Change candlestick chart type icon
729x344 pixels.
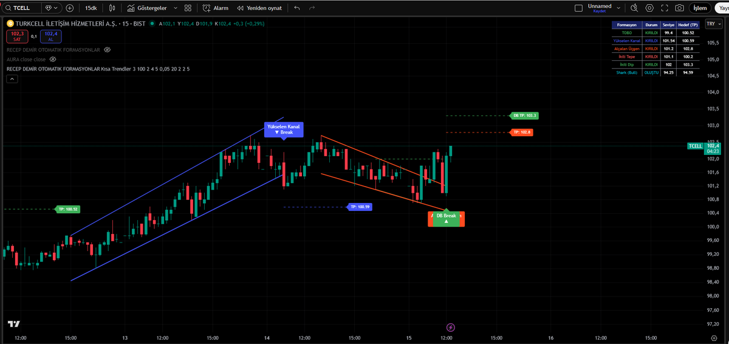point(112,8)
